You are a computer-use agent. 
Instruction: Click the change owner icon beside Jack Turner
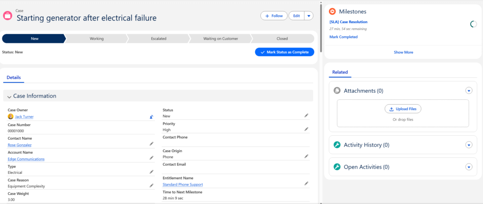(x=151, y=117)
